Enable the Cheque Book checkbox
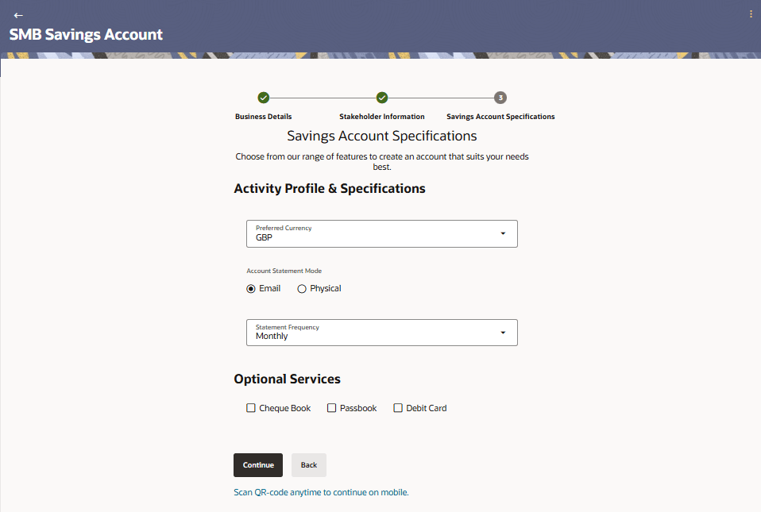Screen dimensions: 761x512 [x=251, y=408]
